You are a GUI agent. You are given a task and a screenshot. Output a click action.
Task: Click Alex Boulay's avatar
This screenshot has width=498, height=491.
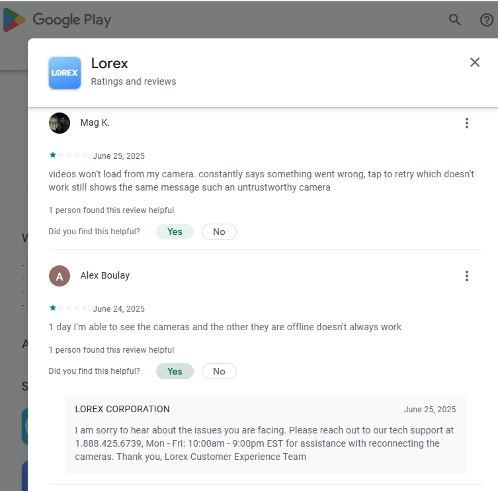(x=60, y=276)
